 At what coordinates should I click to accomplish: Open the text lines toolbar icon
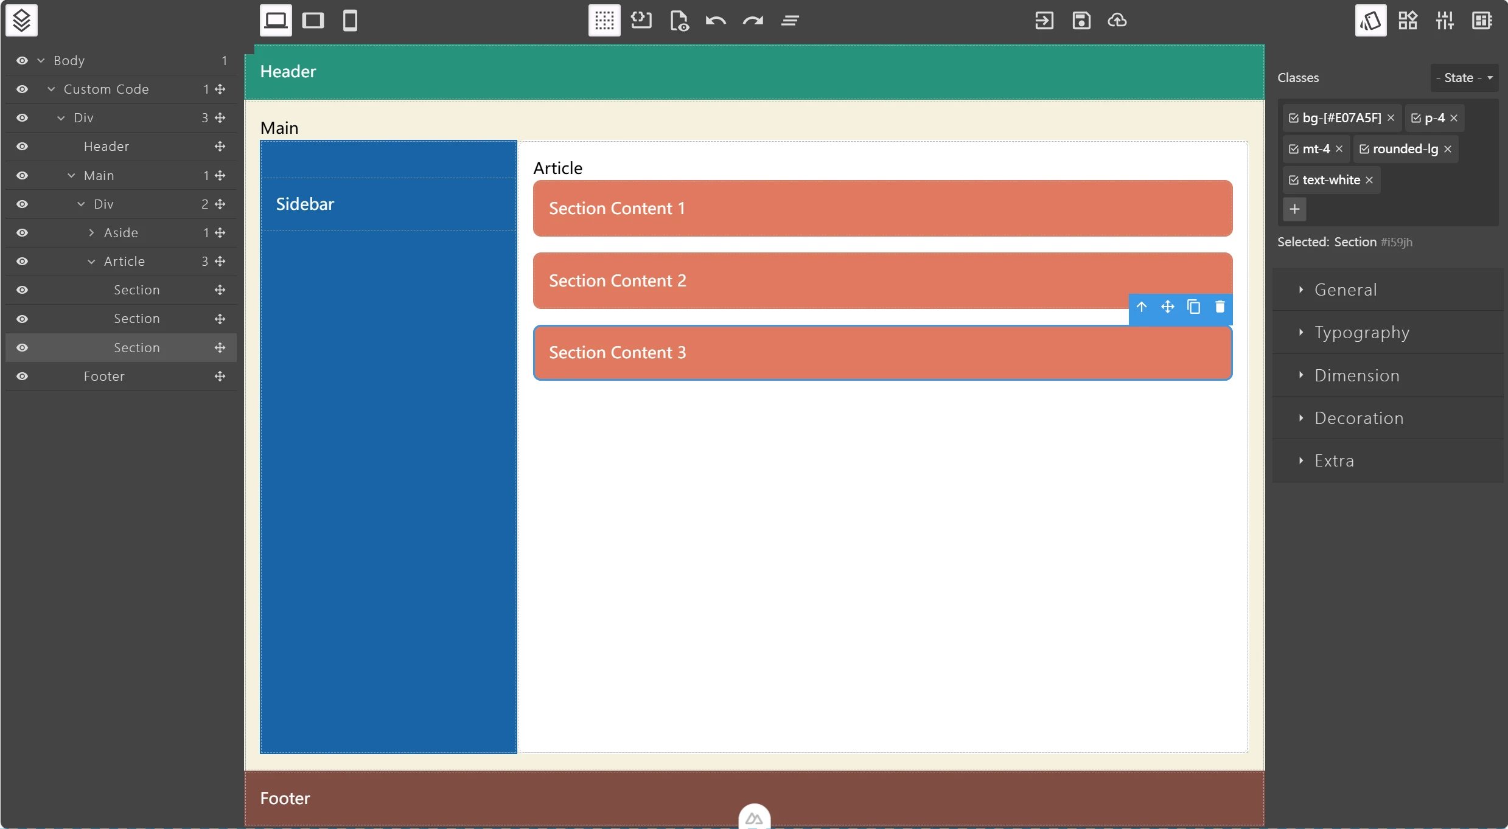790,21
